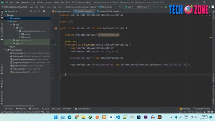Open Photoshop from the taskbar
This screenshot has width=215, height=121.
[x=139, y=117]
